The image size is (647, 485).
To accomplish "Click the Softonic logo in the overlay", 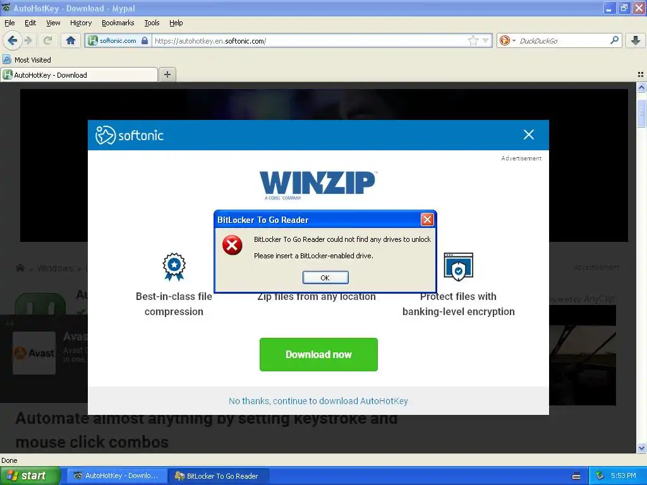I will click(130, 135).
